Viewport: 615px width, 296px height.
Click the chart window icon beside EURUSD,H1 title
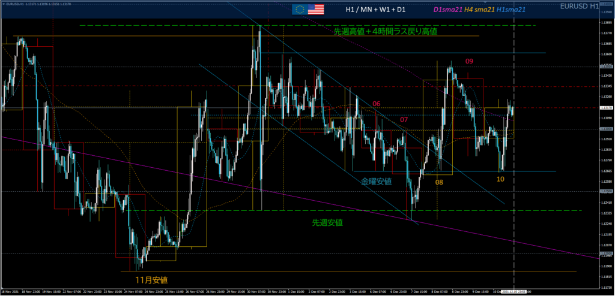3,3
